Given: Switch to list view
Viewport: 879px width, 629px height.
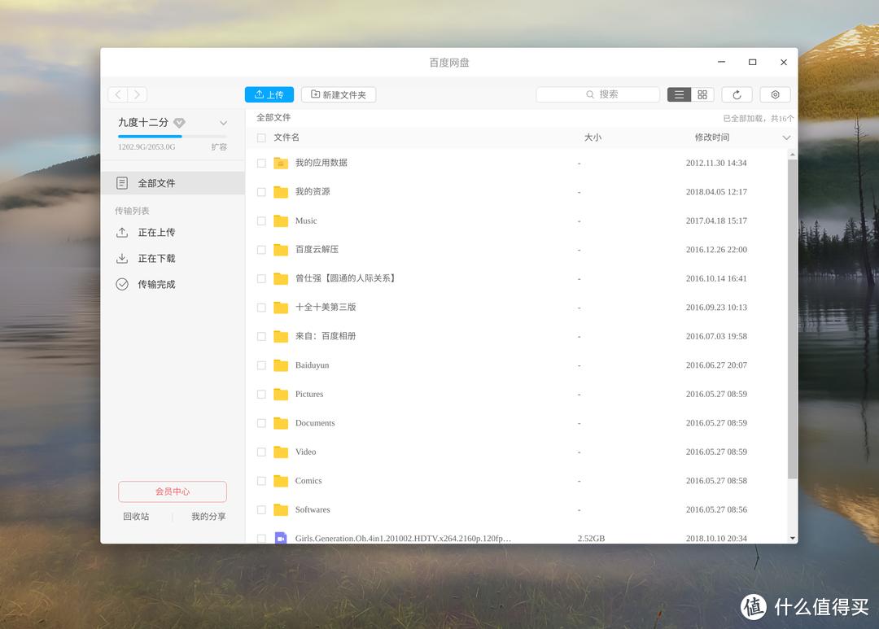Looking at the screenshot, I should (x=679, y=94).
